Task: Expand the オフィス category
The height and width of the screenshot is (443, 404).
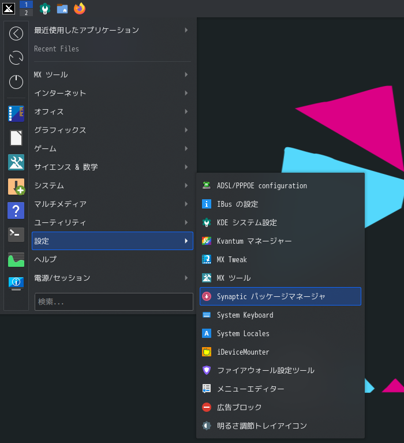Action: 113,111
